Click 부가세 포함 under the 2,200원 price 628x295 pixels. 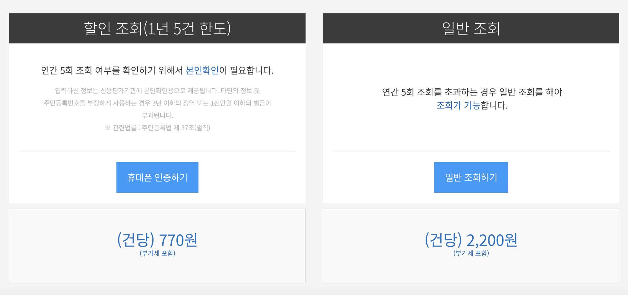[x=471, y=253]
